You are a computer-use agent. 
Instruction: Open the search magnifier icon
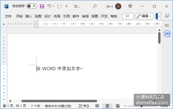pyautogui.click(x=95, y=6)
